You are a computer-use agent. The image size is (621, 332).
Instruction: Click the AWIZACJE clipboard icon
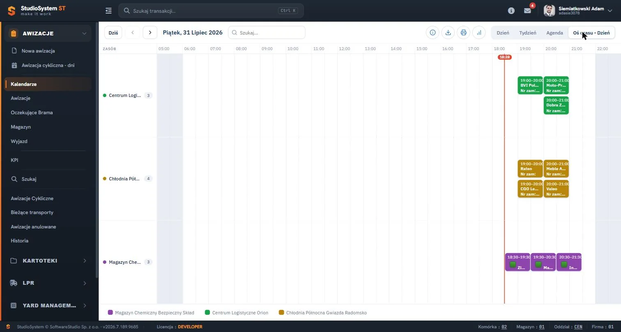click(14, 33)
